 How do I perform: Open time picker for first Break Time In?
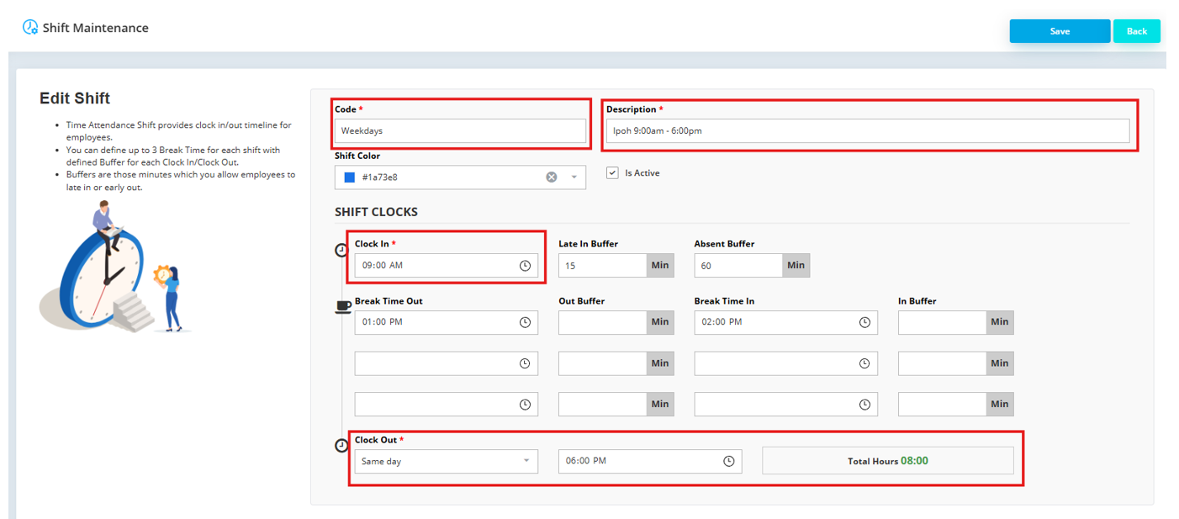pos(864,322)
